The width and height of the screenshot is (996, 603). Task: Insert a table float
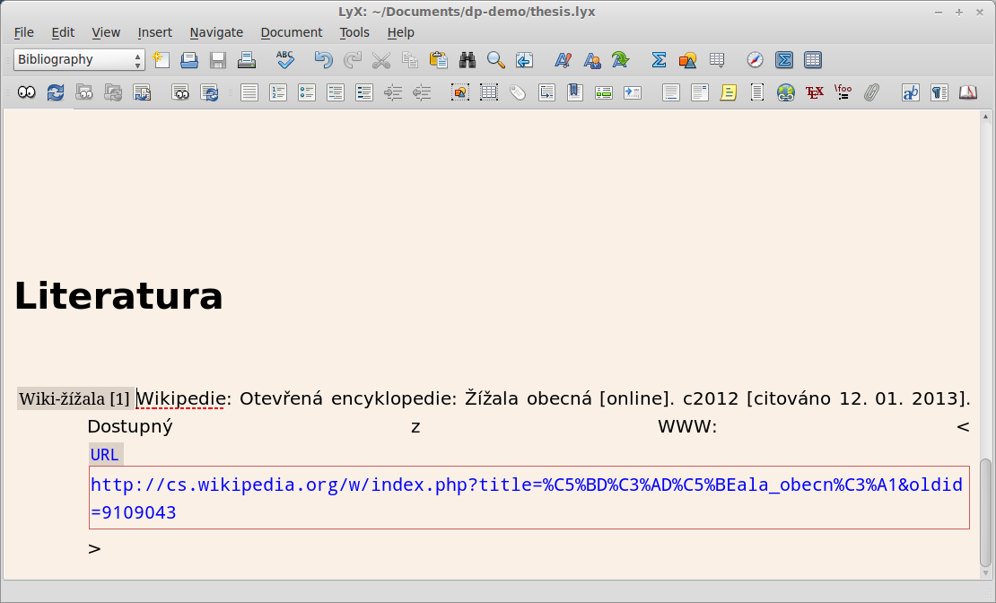pos(488,92)
